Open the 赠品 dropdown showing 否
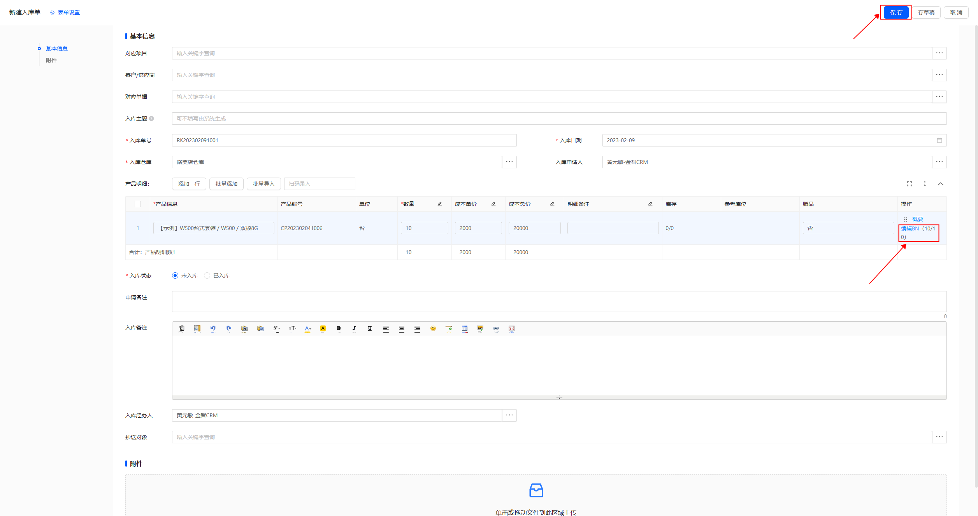Image resolution: width=978 pixels, height=516 pixels. (x=848, y=228)
